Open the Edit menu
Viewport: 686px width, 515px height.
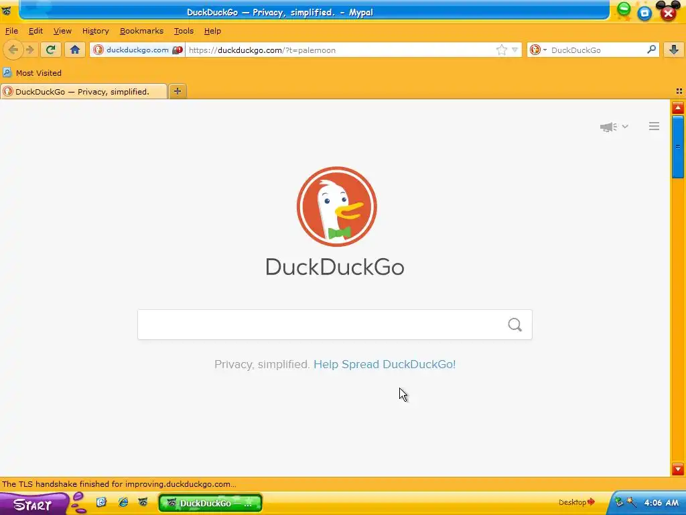(x=36, y=31)
